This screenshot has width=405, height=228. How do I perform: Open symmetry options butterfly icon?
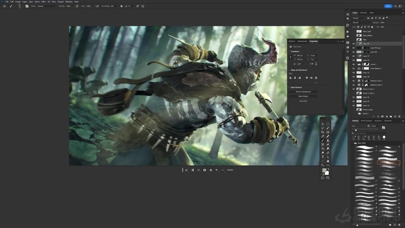tap(143, 6)
